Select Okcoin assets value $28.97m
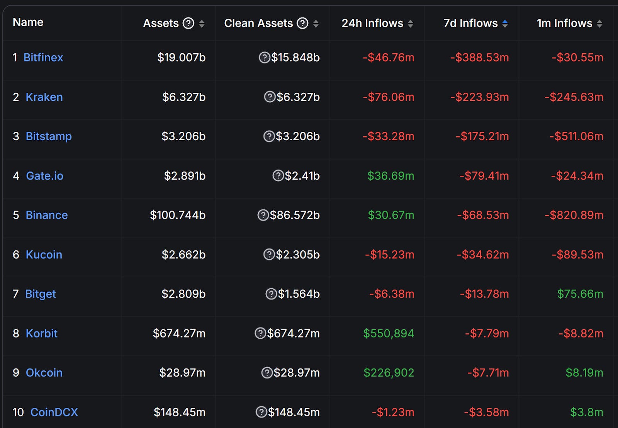 click(x=183, y=373)
